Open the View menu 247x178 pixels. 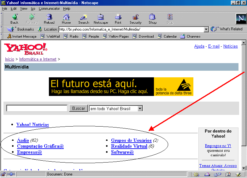click(x=24, y=9)
